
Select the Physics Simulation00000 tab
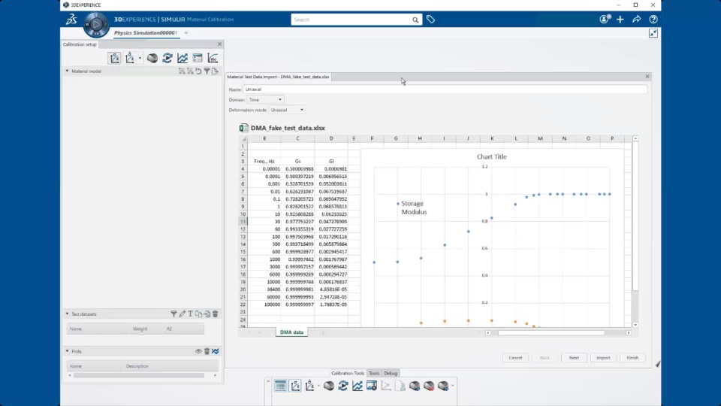[x=145, y=32]
